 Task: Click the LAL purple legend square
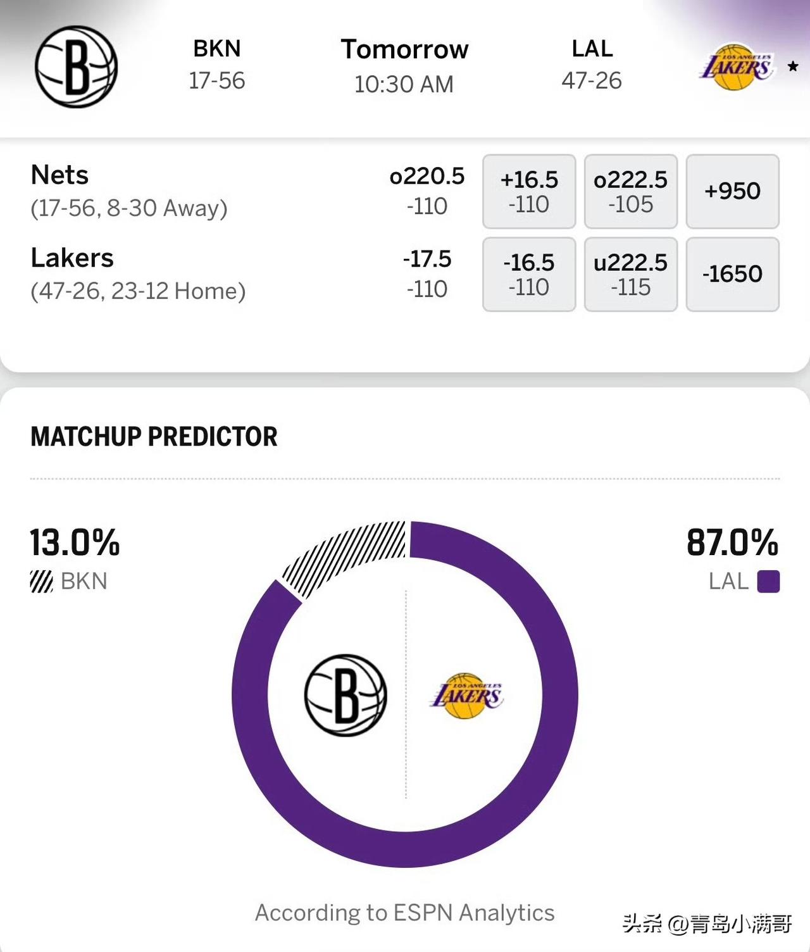tap(768, 582)
